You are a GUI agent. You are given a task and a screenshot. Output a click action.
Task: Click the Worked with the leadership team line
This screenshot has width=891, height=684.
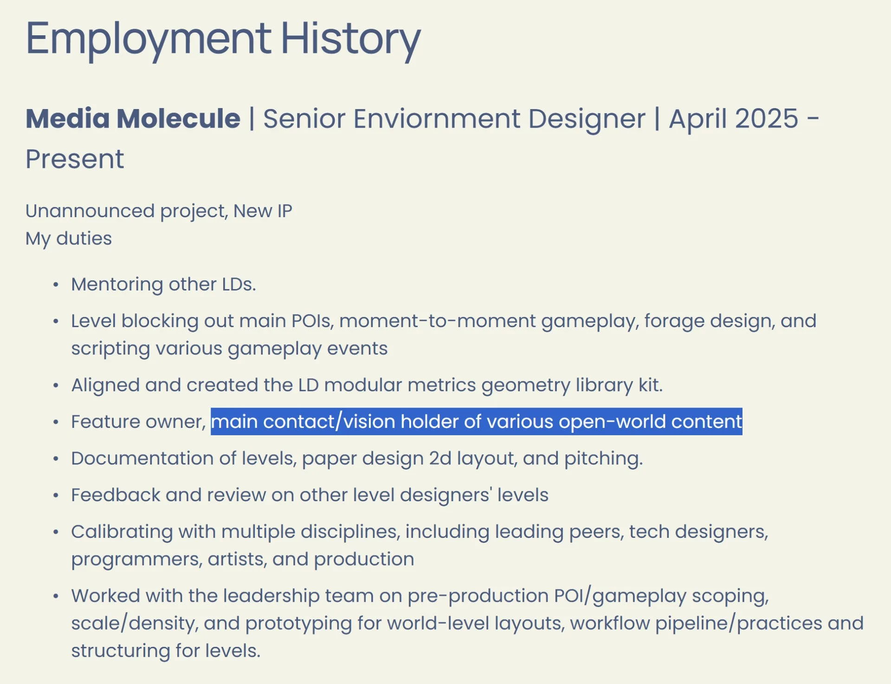[x=420, y=596]
